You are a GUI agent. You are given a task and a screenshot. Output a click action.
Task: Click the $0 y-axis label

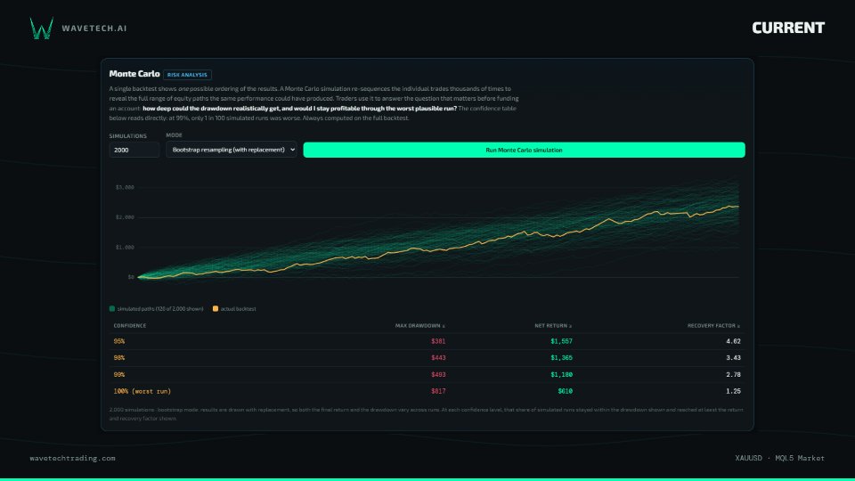[131, 277]
